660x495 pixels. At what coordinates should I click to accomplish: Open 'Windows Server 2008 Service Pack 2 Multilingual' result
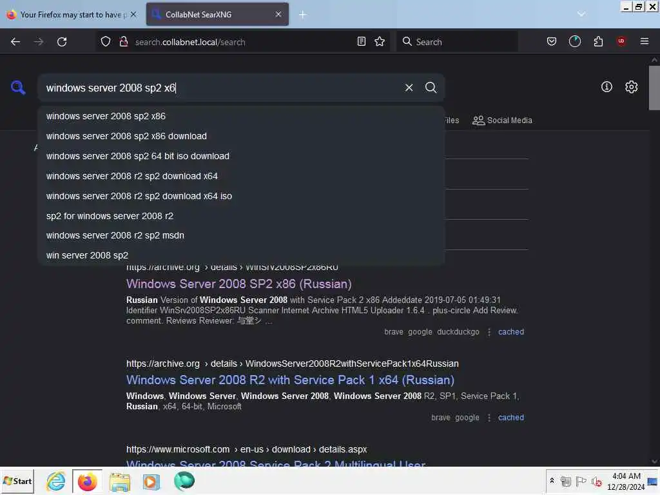pyautogui.click(x=276, y=464)
